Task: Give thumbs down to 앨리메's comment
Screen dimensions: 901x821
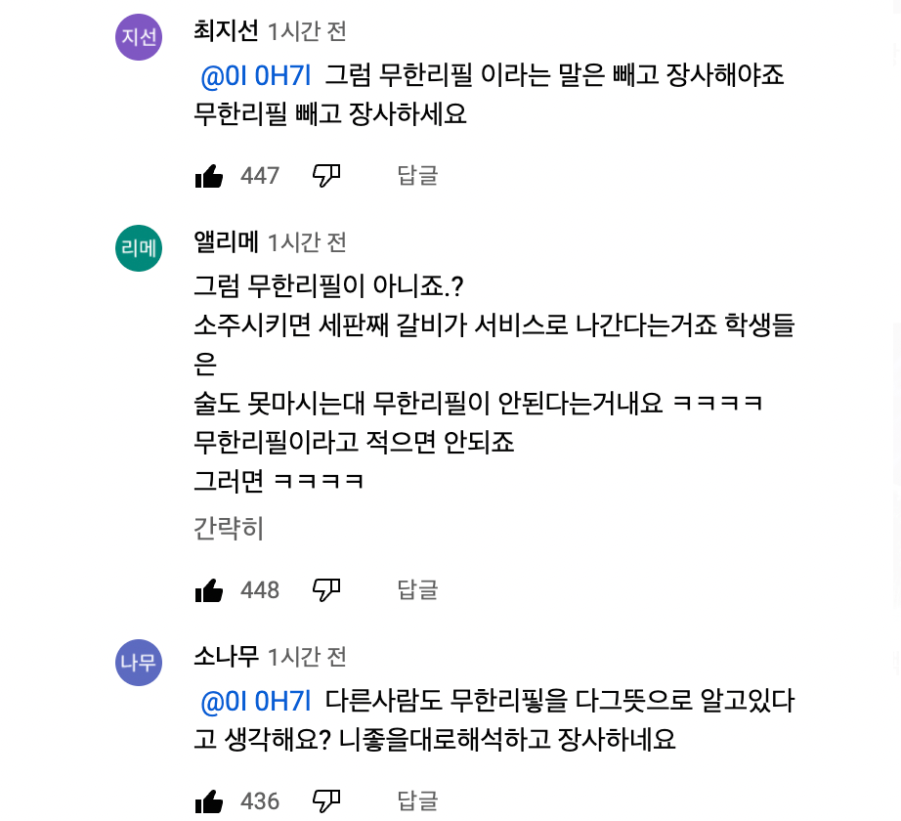Action: 326,590
